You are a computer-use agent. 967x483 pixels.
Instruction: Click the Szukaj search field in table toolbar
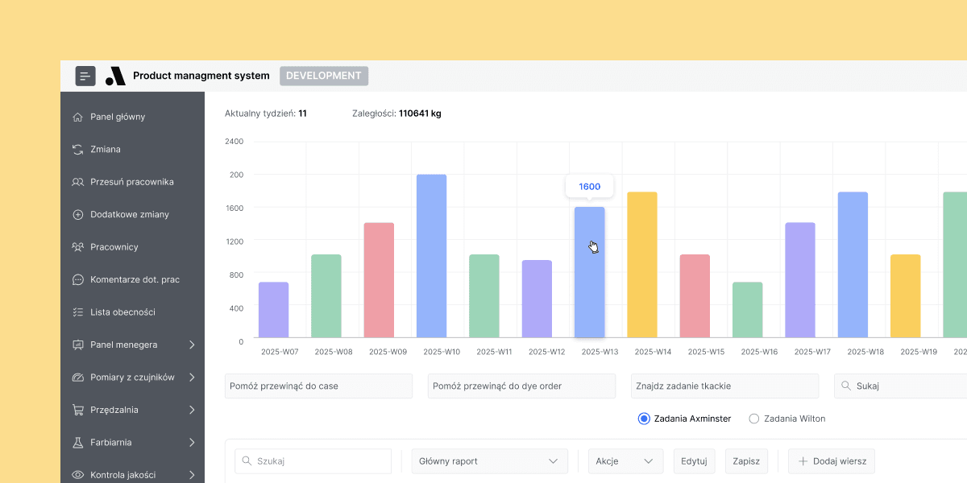[313, 461]
